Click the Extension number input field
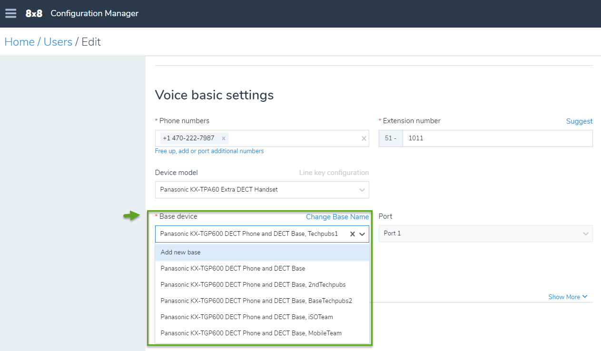The width and height of the screenshot is (601, 351). pos(497,138)
